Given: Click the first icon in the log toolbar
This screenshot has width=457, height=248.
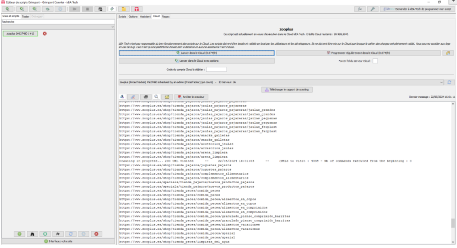Looking at the screenshot, I should pyautogui.click(x=122, y=96).
